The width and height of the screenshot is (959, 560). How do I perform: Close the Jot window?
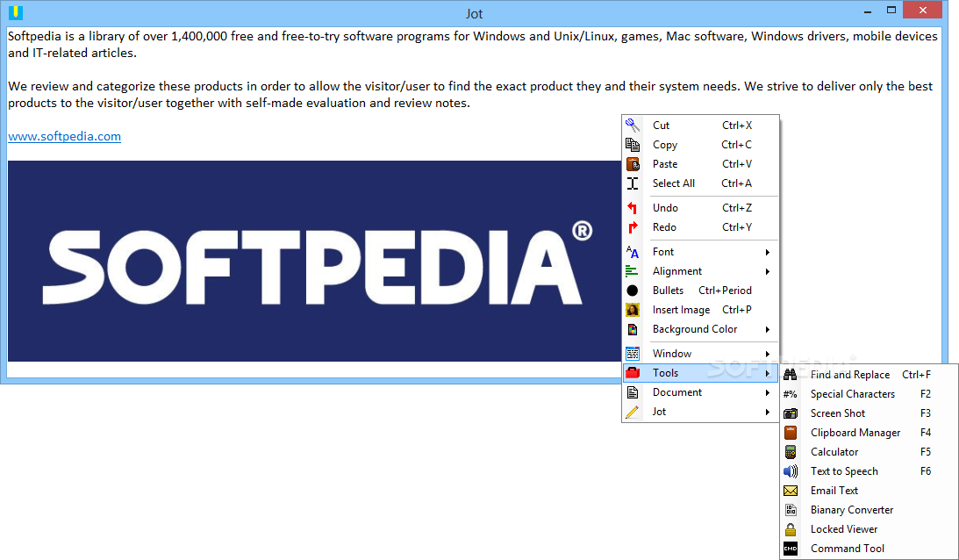(x=923, y=11)
